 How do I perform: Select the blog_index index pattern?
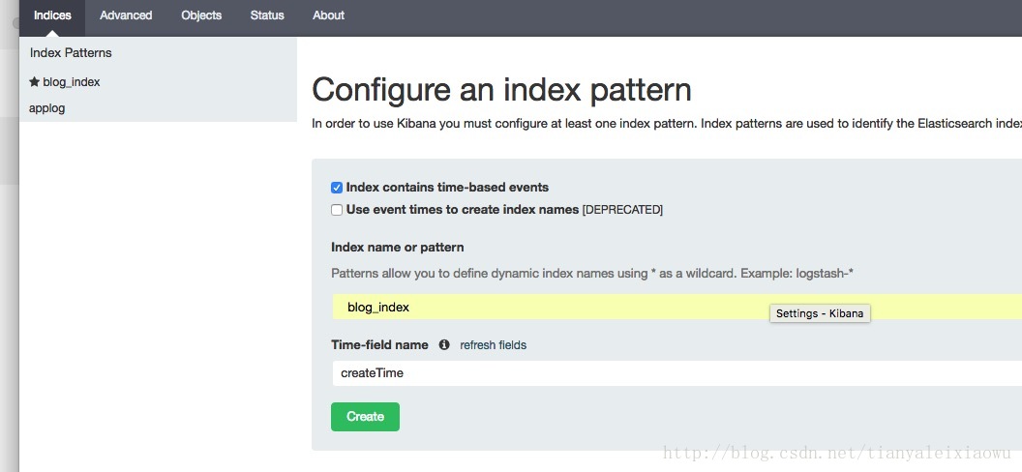pos(71,82)
